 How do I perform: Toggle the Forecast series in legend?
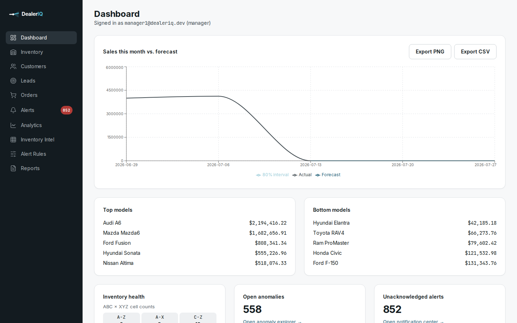point(328,175)
